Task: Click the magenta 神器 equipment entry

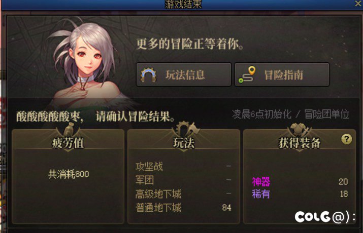Action: click(261, 182)
